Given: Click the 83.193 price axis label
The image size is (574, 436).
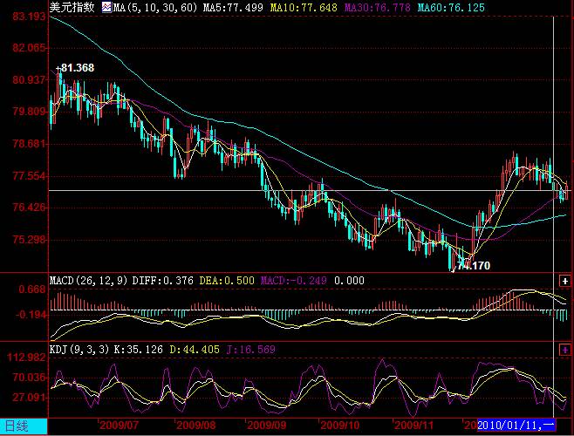Looking at the screenshot, I should click(x=30, y=16).
